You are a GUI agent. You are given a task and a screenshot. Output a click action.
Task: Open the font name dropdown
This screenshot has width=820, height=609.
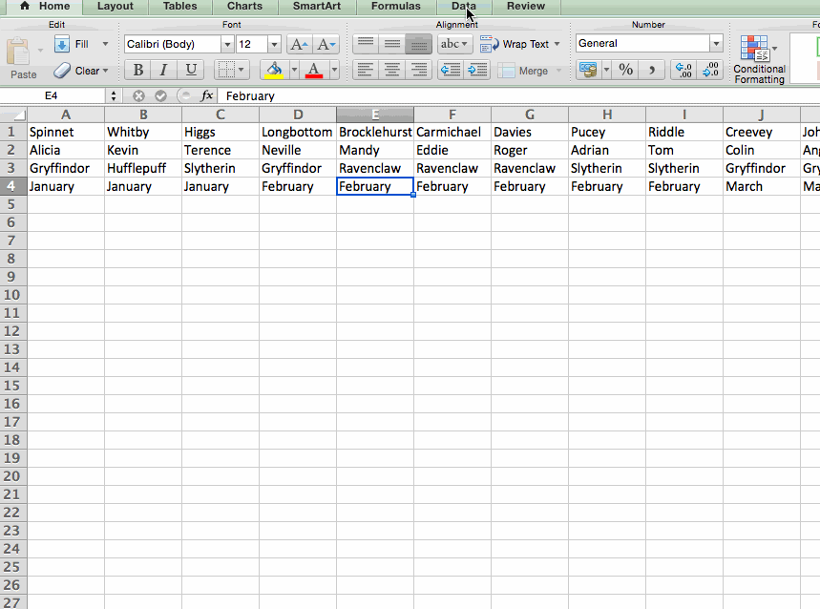(x=227, y=44)
